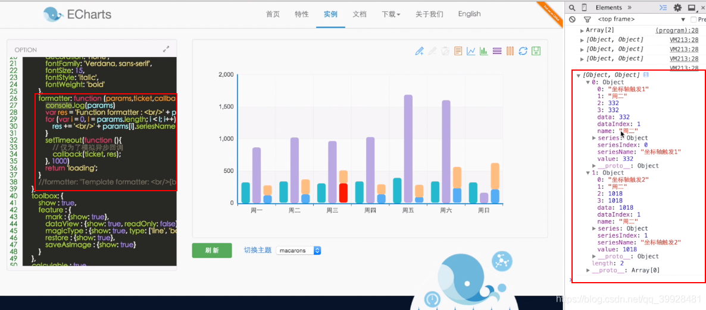The image size is (706, 310).
Task: Click the teal bar at 周一
Action: [x=245, y=193]
